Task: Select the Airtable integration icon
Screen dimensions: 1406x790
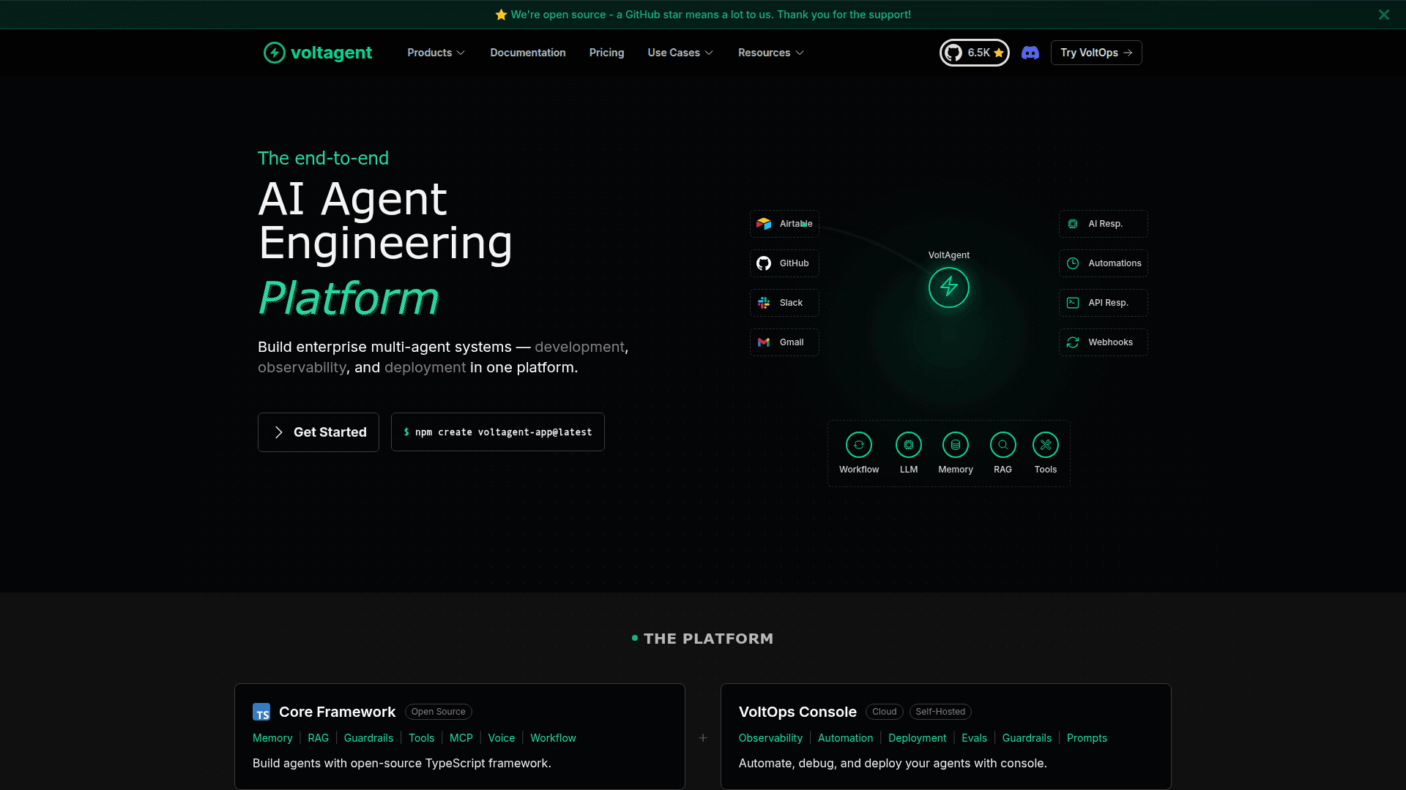Action: click(x=764, y=224)
